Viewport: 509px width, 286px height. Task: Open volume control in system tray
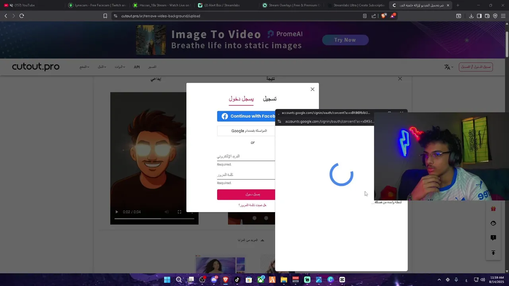483,280
